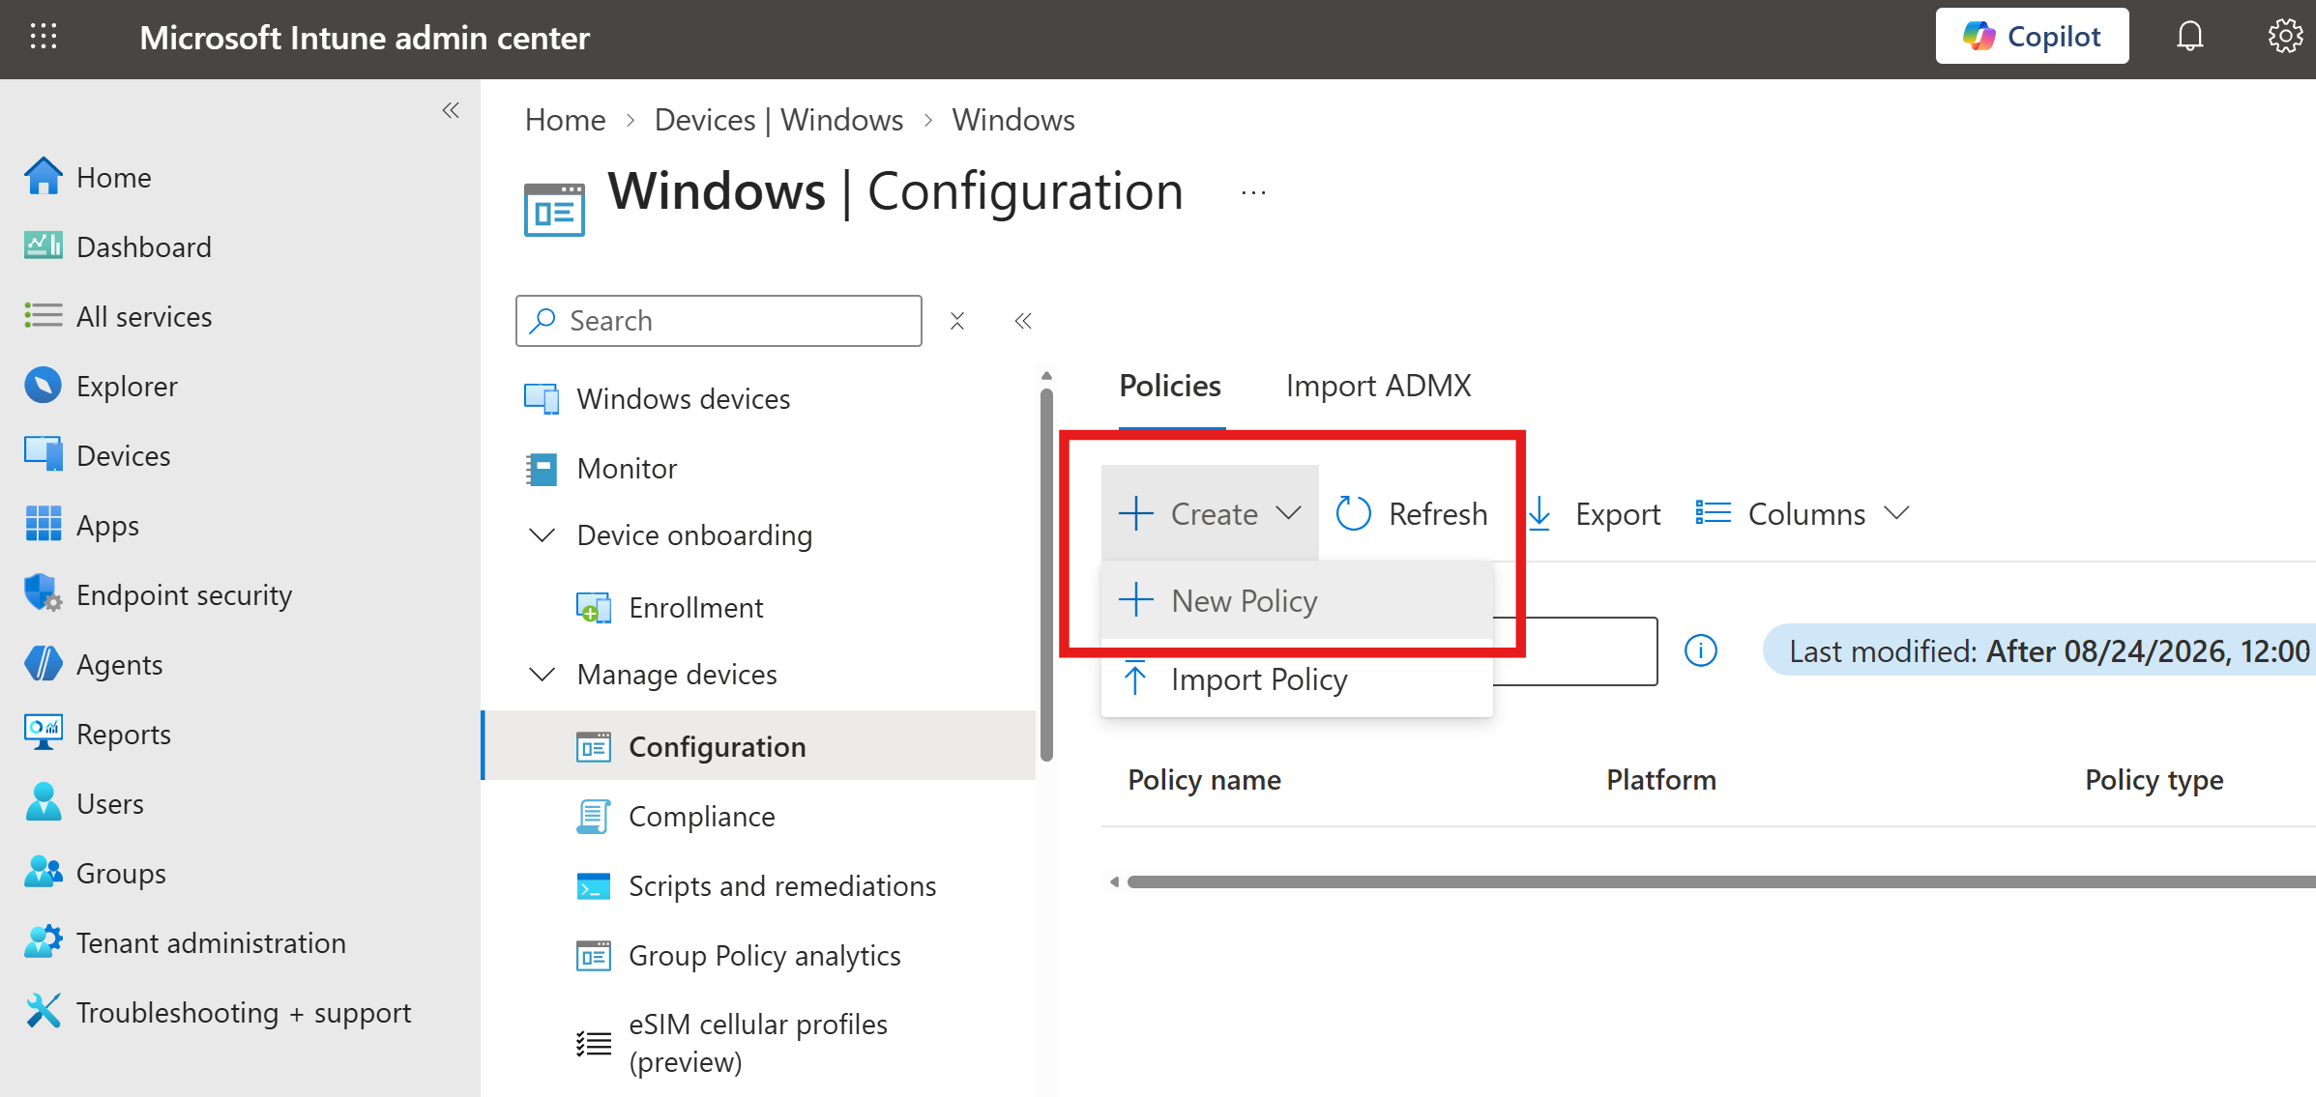Image resolution: width=2316 pixels, height=1097 pixels.
Task: Sort by Policy name column
Action: point(1204,780)
